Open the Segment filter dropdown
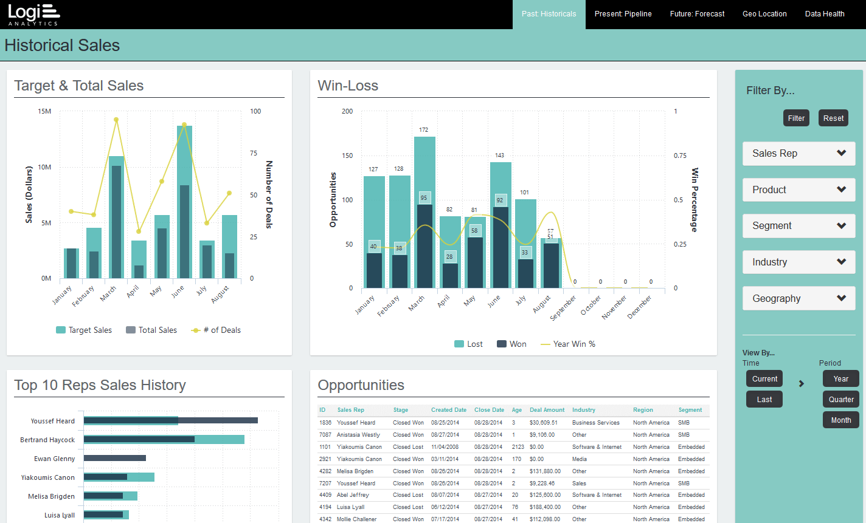The image size is (866, 523). tap(798, 226)
